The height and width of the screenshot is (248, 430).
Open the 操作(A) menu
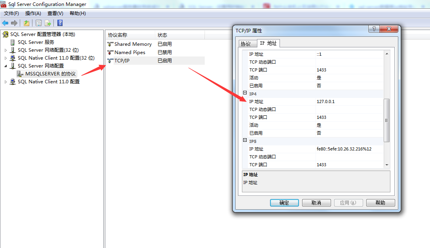click(x=33, y=13)
